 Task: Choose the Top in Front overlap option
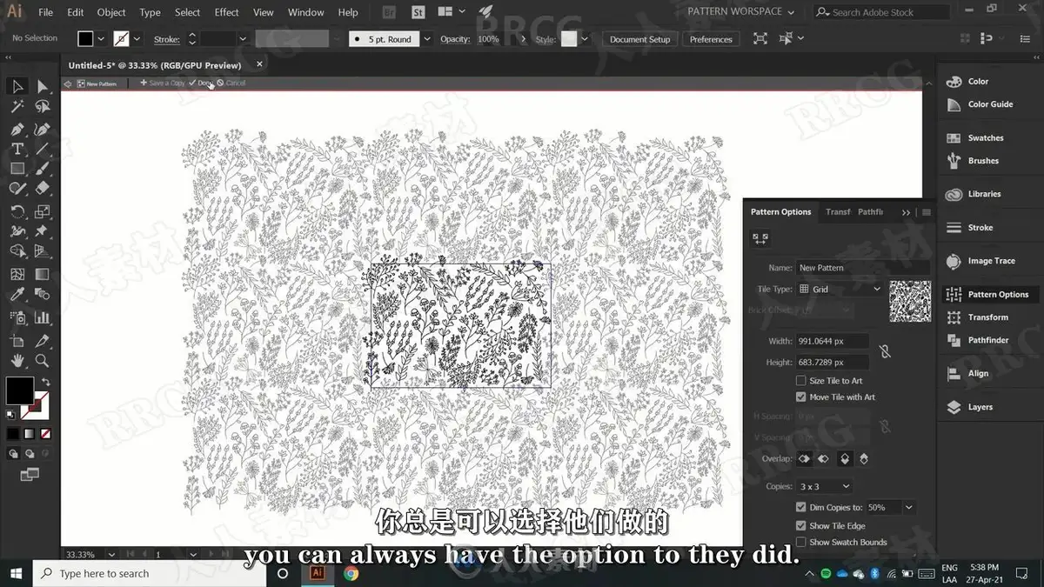[844, 458]
